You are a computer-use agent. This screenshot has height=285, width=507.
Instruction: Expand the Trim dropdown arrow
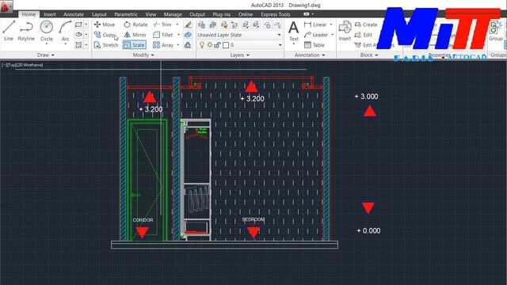pos(177,25)
